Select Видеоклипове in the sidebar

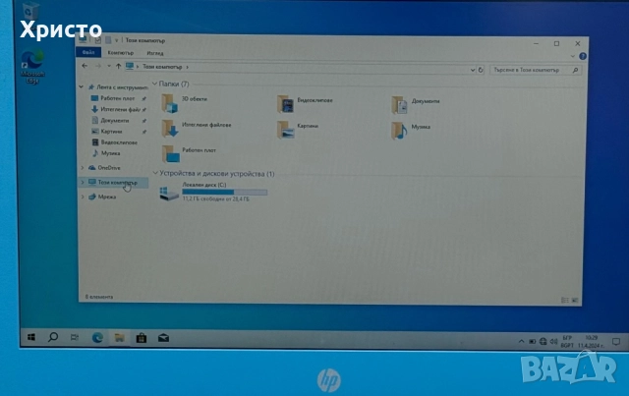[117, 142]
